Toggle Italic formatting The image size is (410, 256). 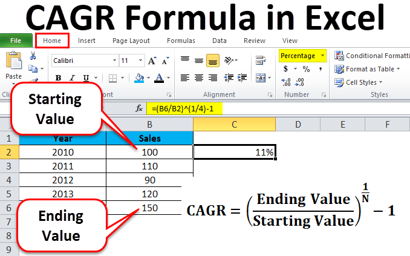click(72, 77)
